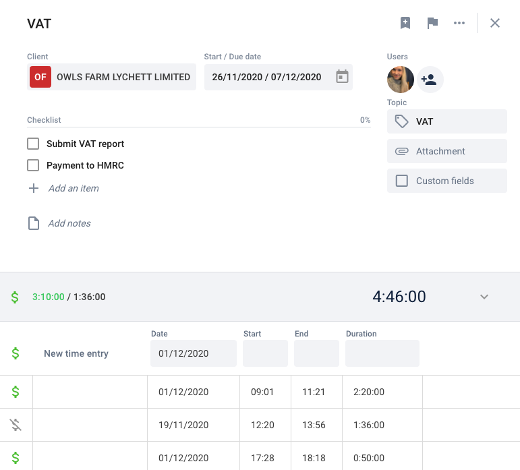Open the Attachment button
520x470 pixels.
point(447,151)
